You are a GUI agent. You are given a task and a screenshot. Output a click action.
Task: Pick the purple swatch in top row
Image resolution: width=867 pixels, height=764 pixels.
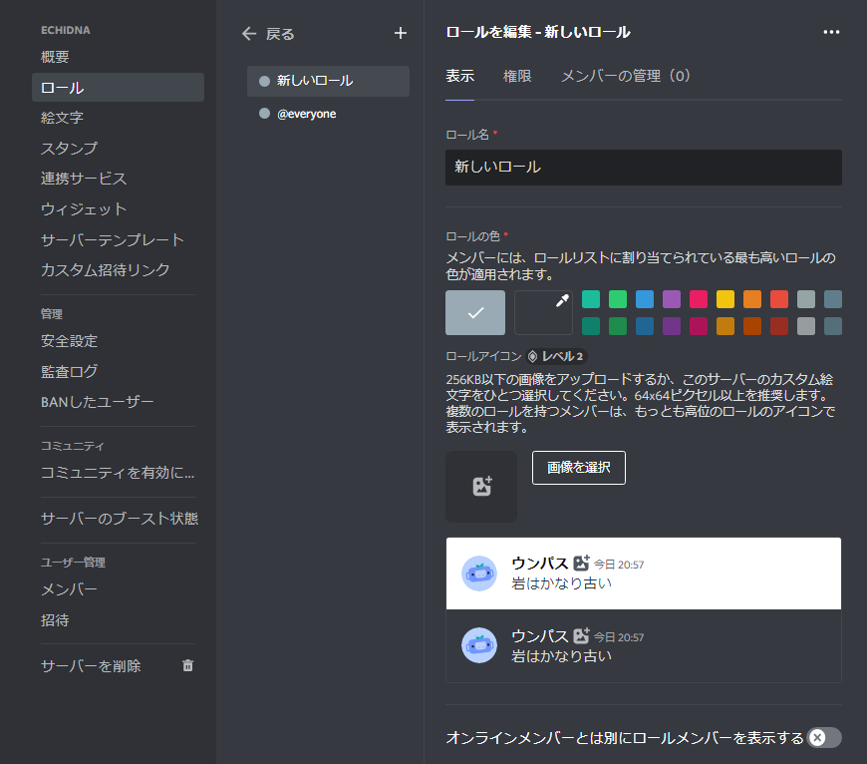pos(672,299)
